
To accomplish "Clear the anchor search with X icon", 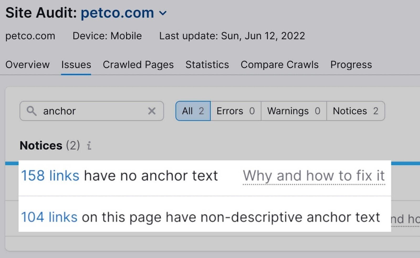I will [152, 111].
